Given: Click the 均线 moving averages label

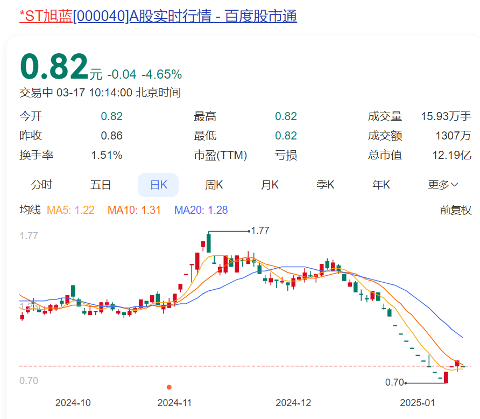Looking at the screenshot, I should click(30, 211).
